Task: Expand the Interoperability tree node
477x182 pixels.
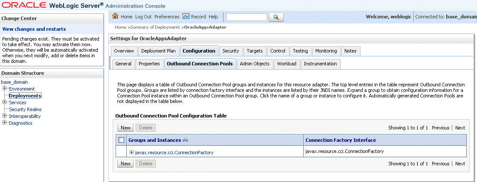Action: click(x=5, y=116)
